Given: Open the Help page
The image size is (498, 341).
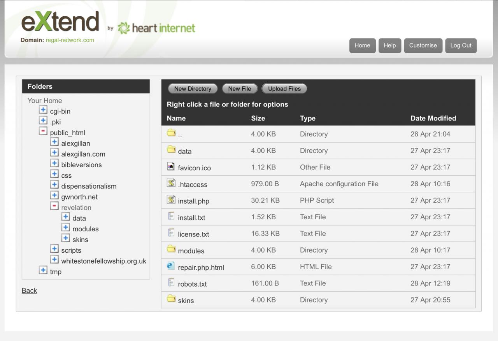Looking at the screenshot, I should [x=389, y=45].
